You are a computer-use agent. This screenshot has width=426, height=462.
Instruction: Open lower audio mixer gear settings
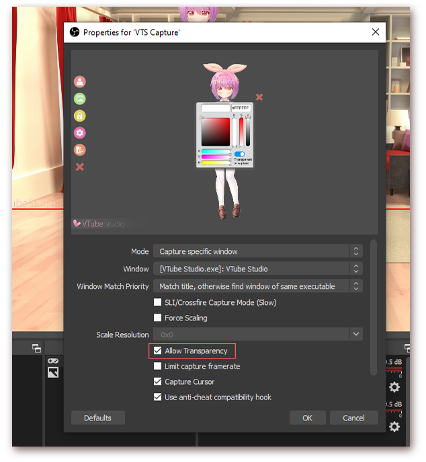394,426
